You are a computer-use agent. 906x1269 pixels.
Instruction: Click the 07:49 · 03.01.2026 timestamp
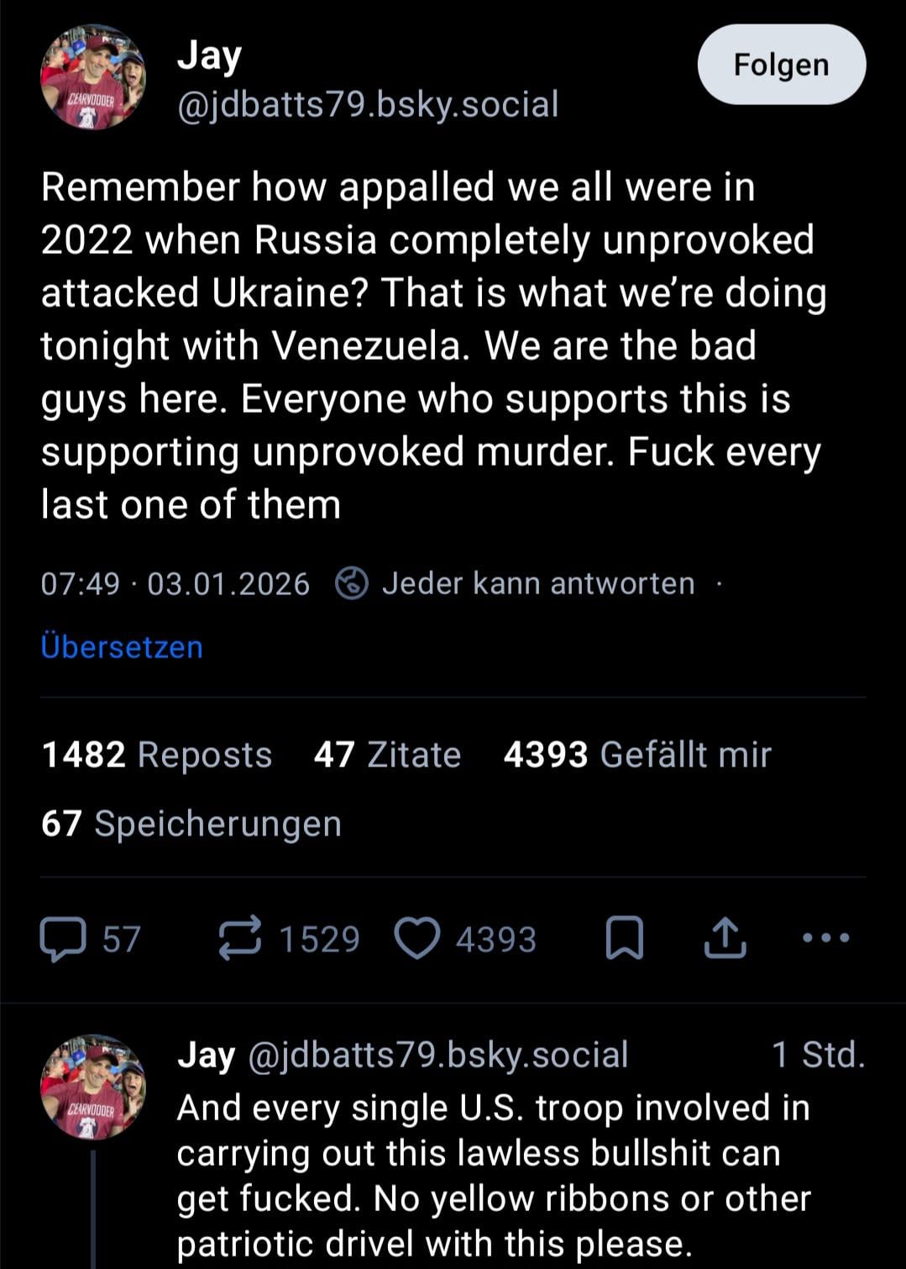pyautogui.click(x=175, y=583)
